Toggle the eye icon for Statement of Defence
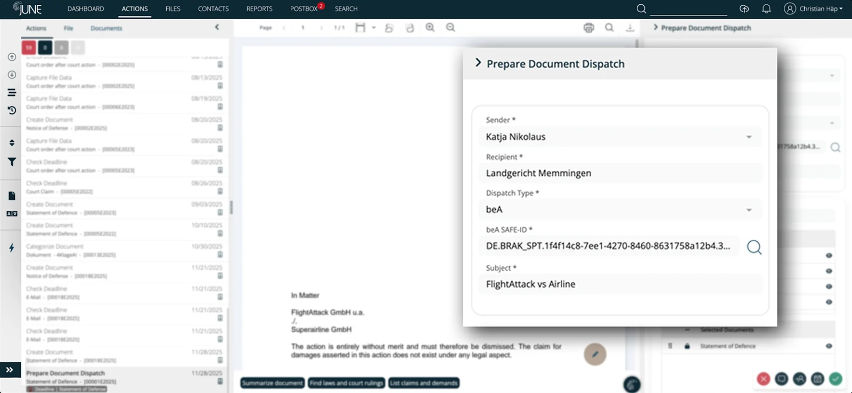 (x=829, y=346)
